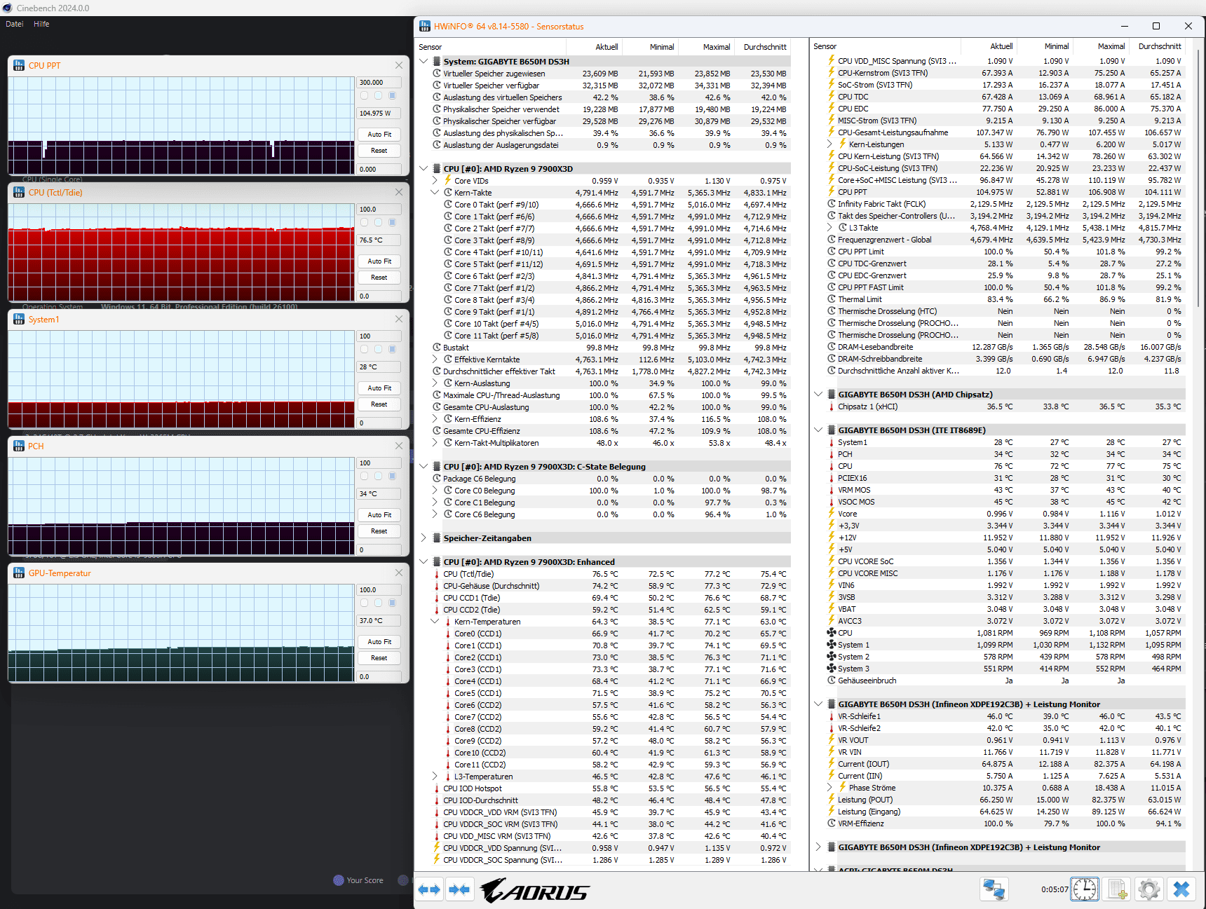The width and height of the screenshot is (1206, 909).
Task: Collapse the Kern-Temperaturen node
Action: pos(435,622)
